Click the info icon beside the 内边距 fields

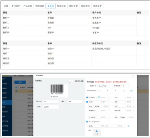131,91
